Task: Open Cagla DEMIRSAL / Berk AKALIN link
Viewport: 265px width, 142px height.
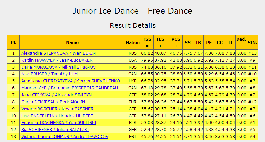Action: (53, 102)
